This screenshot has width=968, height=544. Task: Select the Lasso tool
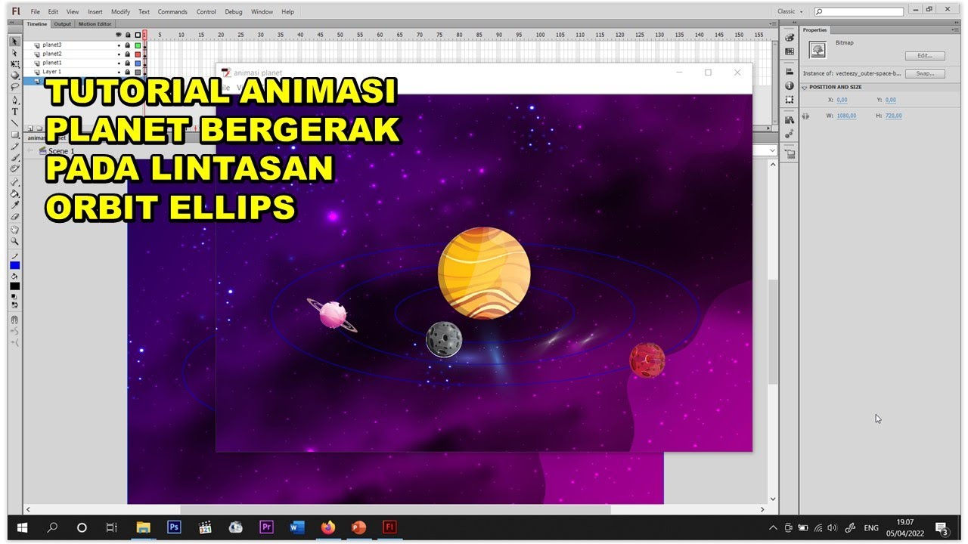14,87
